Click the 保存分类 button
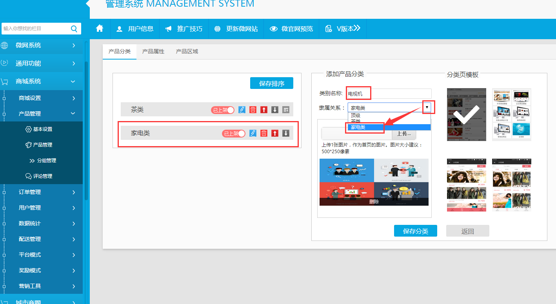556x304 pixels. coord(415,231)
